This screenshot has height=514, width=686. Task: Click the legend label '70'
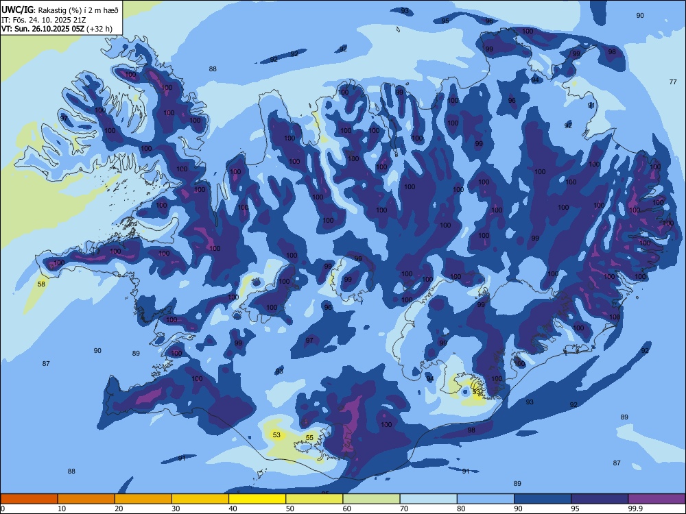click(x=404, y=509)
